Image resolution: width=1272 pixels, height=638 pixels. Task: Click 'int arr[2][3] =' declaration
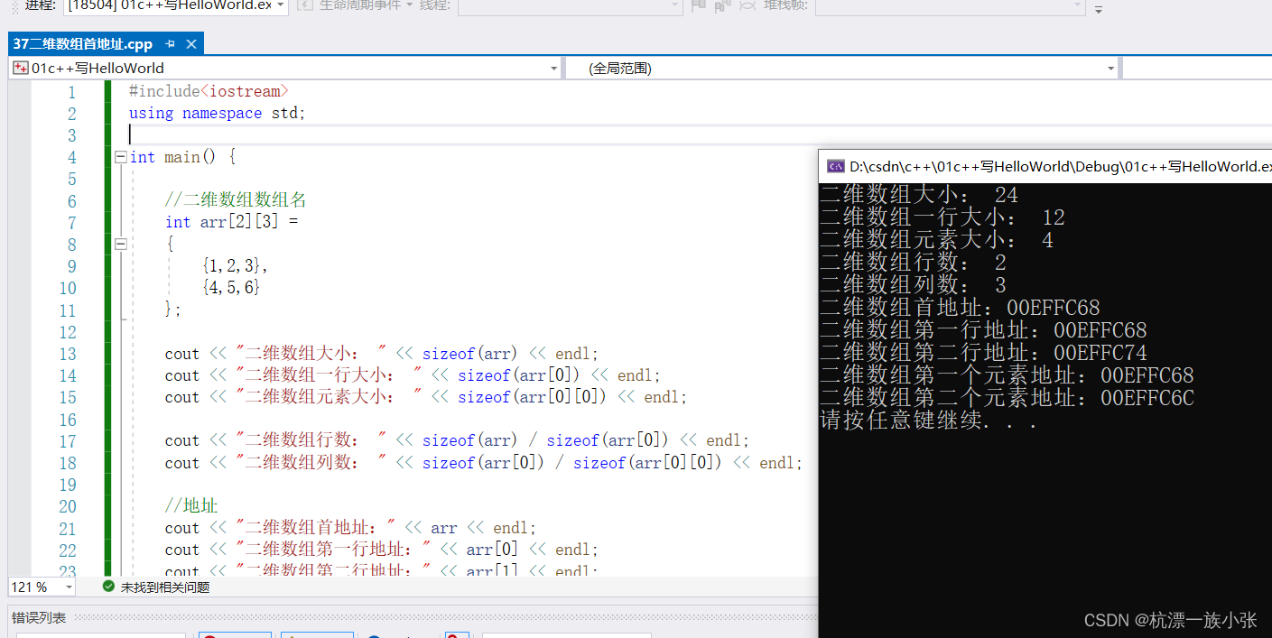tap(231, 222)
